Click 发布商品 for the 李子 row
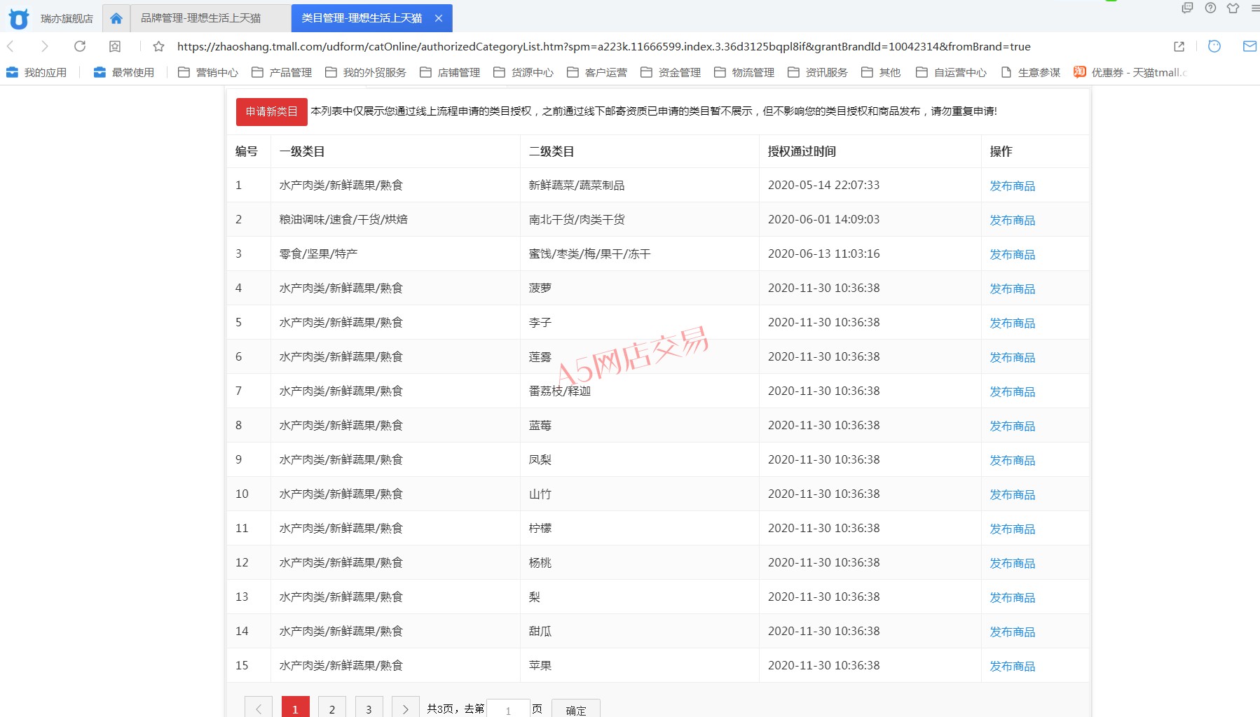The image size is (1260, 717). pyautogui.click(x=1012, y=323)
